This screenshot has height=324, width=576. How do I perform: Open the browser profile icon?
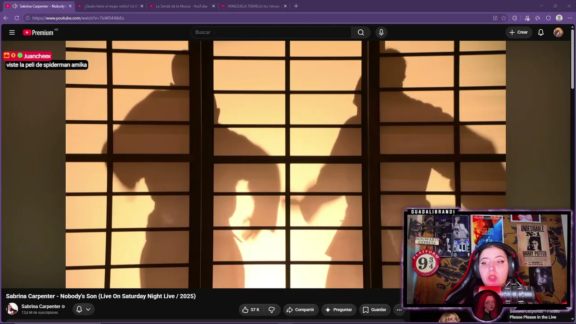pos(559,18)
